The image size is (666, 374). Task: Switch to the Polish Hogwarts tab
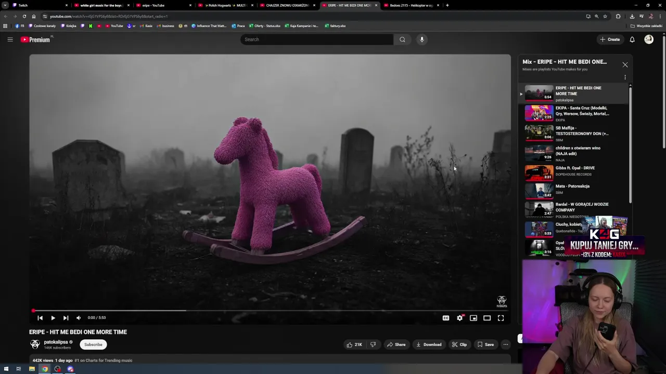tap(226, 5)
